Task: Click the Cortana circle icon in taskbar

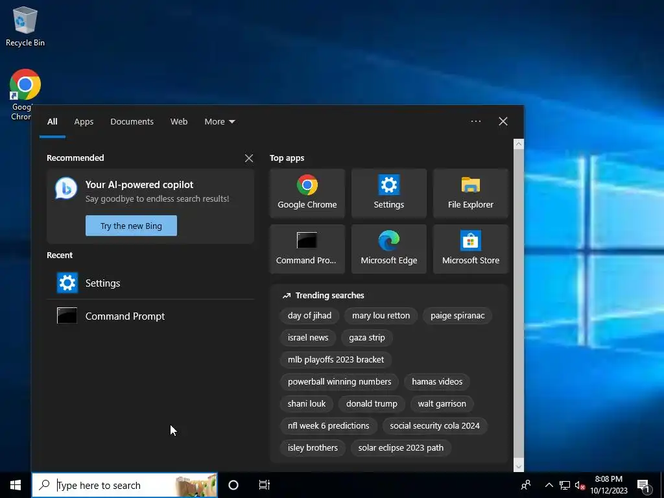Action: (x=233, y=485)
